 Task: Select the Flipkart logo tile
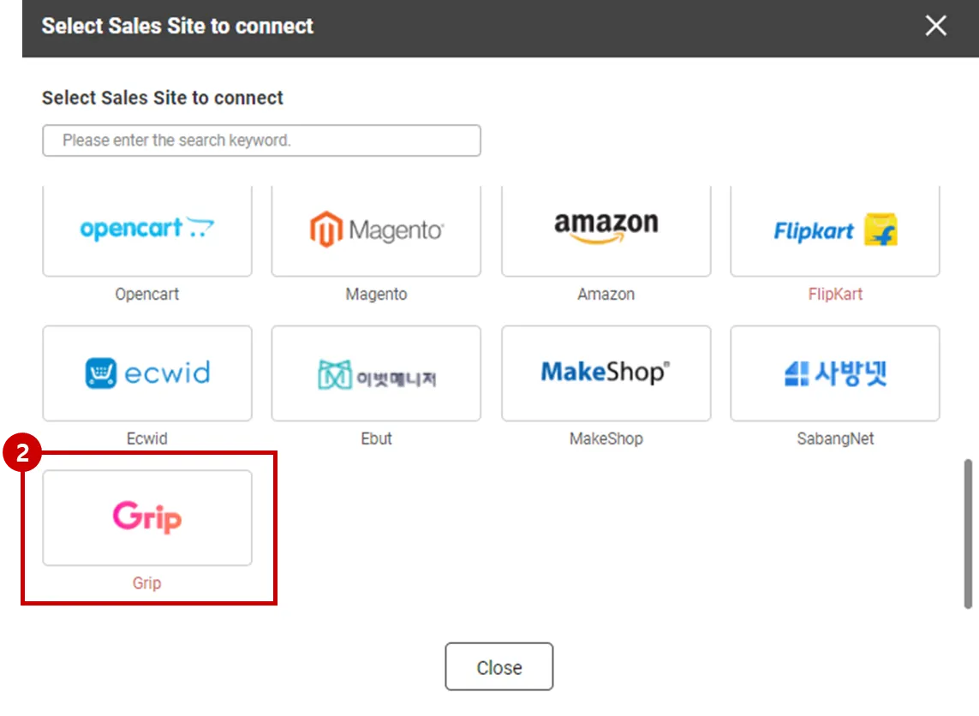tap(835, 230)
